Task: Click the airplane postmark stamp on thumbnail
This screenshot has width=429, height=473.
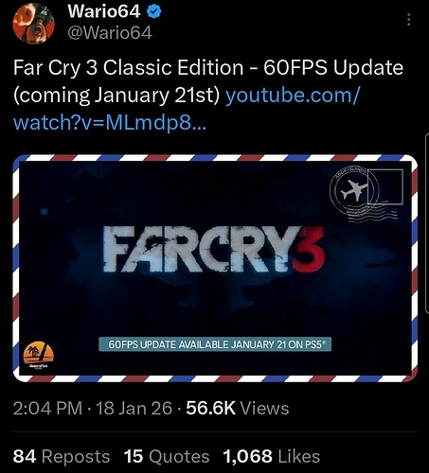Action: [353, 191]
